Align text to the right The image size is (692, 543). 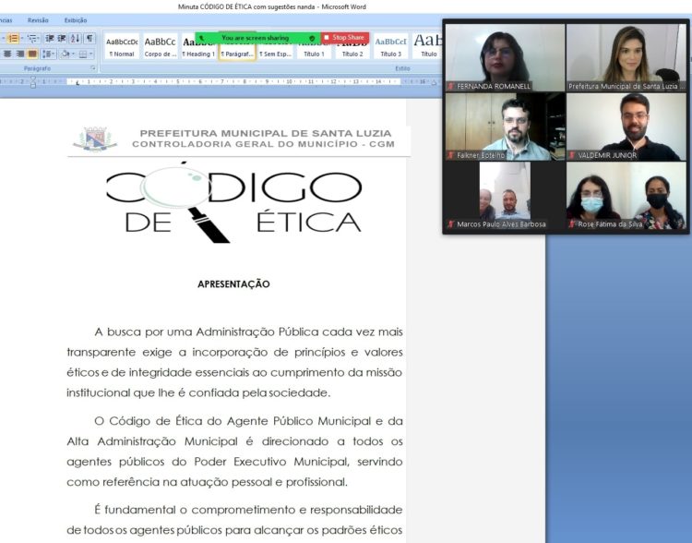[x=19, y=54]
